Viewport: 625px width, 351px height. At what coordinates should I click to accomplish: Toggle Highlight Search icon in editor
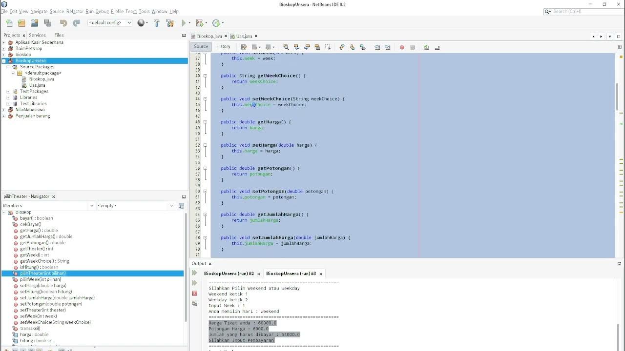tap(317, 47)
